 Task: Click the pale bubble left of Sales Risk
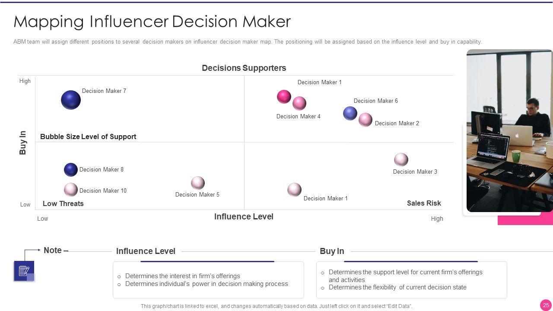click(294, 189)
